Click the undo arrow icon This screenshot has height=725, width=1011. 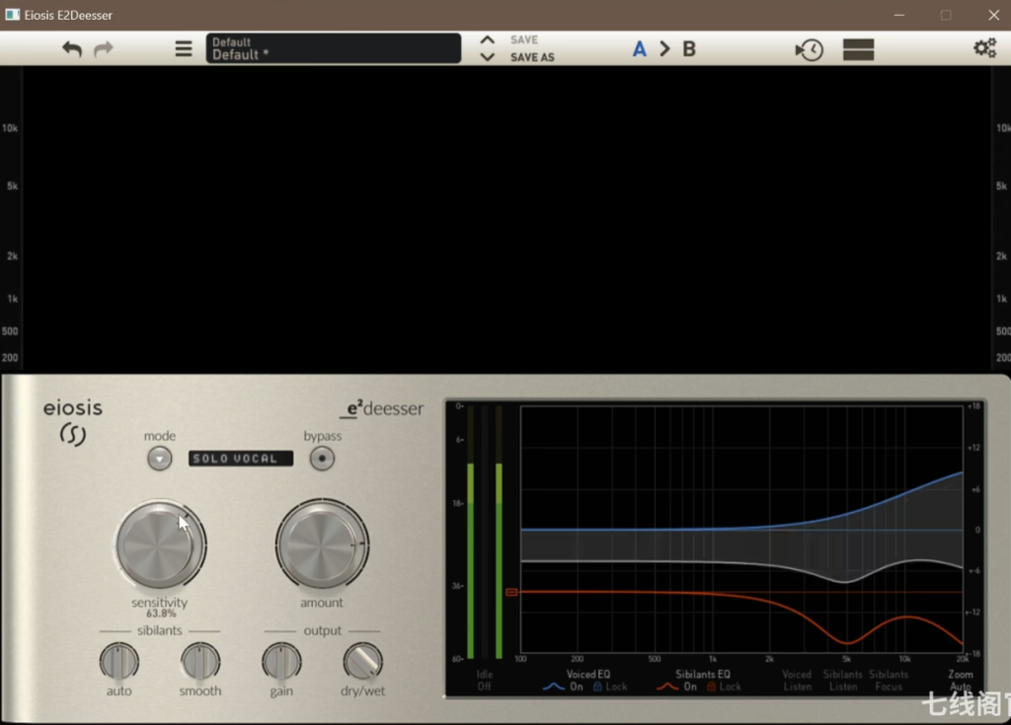pyautogui.click(x=72, y=49)
